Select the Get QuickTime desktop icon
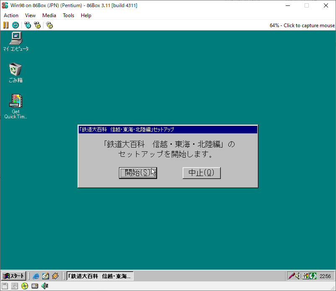Viewport: 336px width, 291px height. tap(16, 107)
